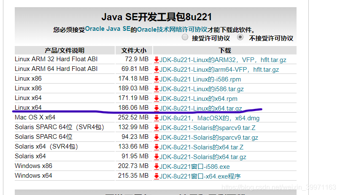
Task: Open the Oracle Java SE link
Action: pyautogui.click(x=108, y=29)
